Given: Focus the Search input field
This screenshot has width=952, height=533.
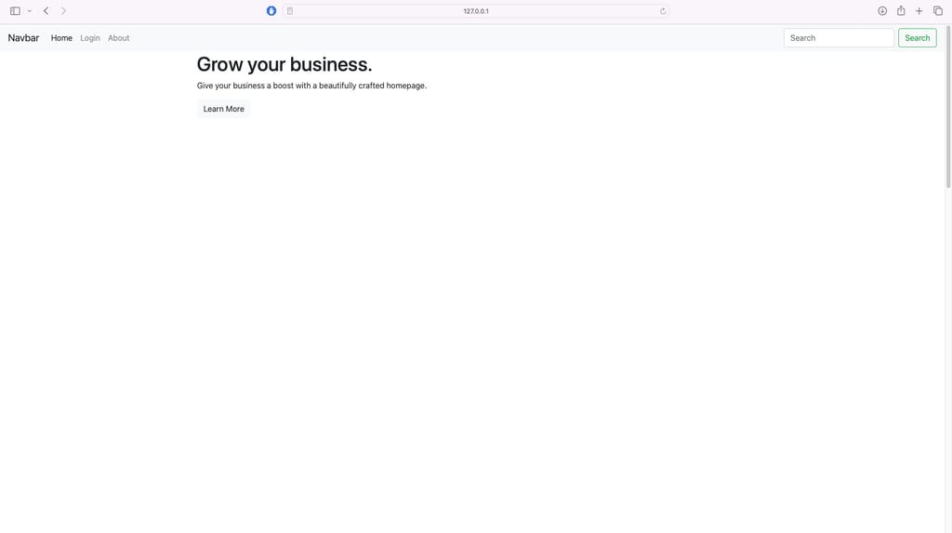Looking at the screenshot, I should tap(839, 38).
